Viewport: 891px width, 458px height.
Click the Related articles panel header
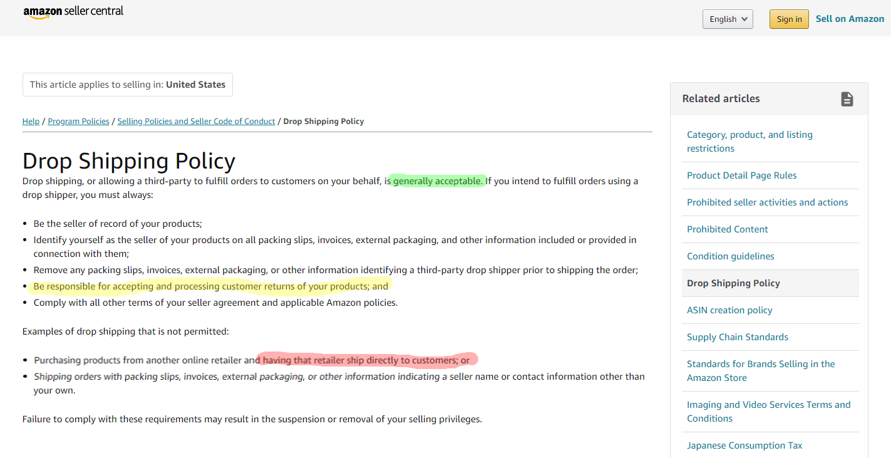pyautogui.click(x=769, y=99)
